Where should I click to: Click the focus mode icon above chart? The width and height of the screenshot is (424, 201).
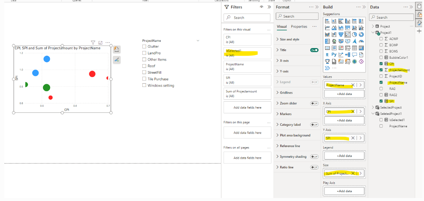coord(100,43)
